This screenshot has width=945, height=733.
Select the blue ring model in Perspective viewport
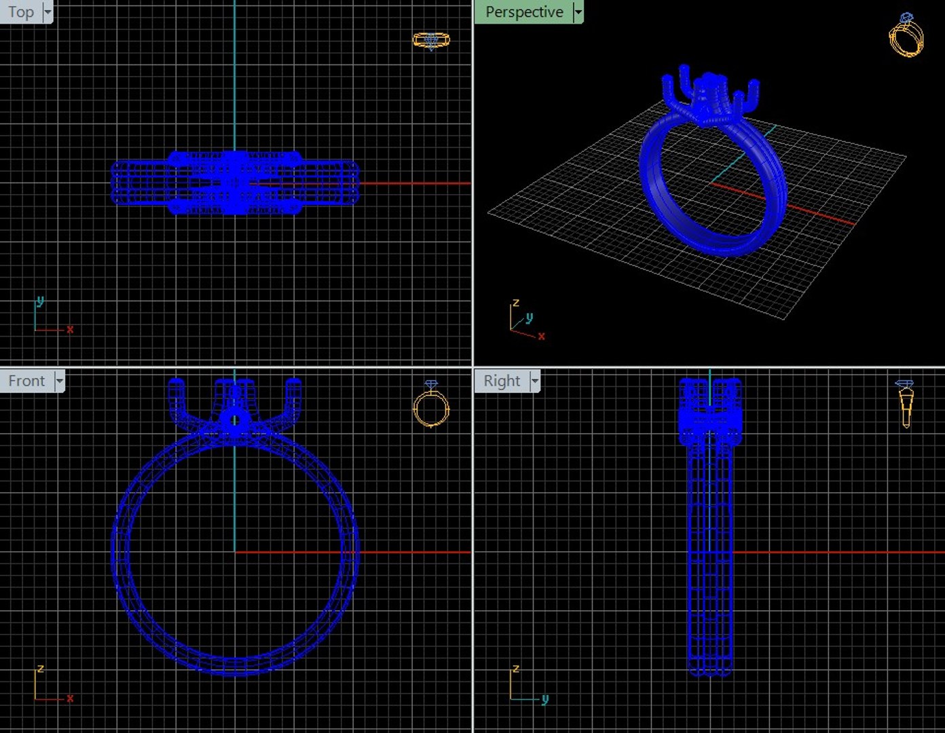pyautogui.click(x=711, y=161)
